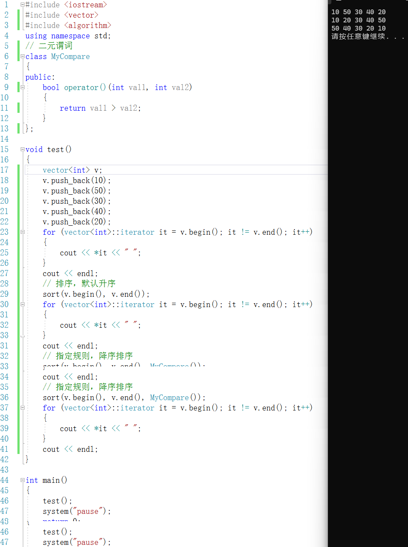Image resolution: width=408 pixels, height=547 pixels.
Task: Click line number 17 in the gutter
Action: (5, 170)
